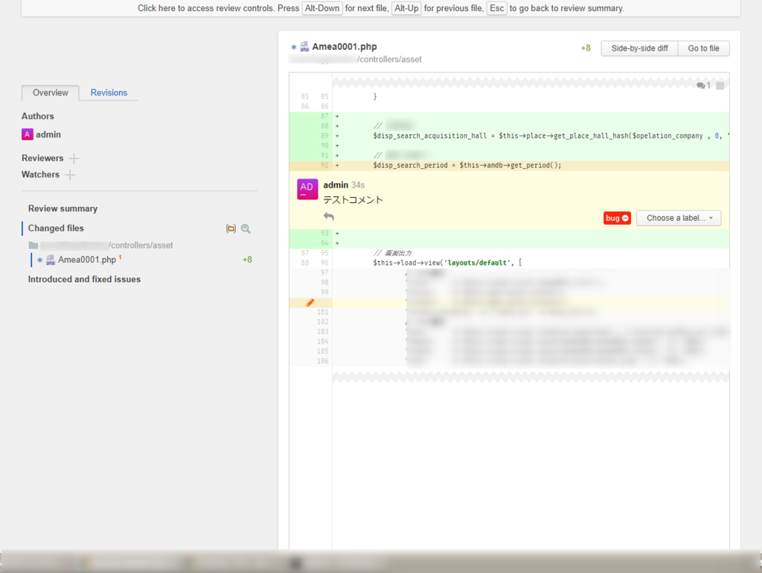Click the php file icon beside Amea0001.php header
Viewport: 762px width, 573px height.
point(304,47)
